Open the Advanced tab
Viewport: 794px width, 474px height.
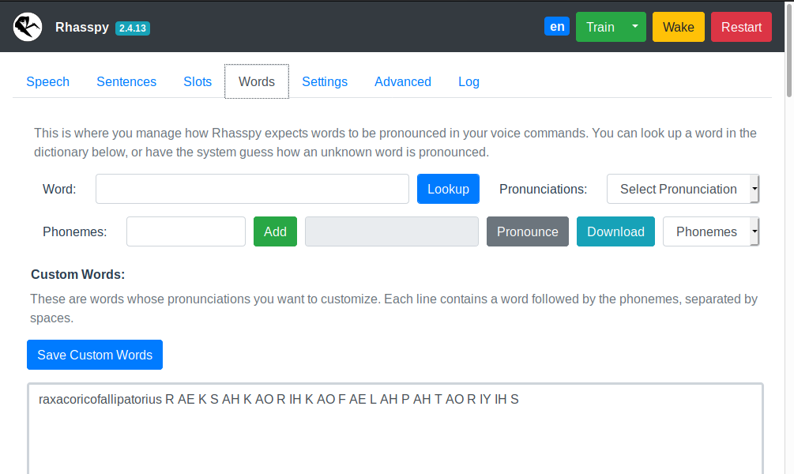tap(403, 81)
